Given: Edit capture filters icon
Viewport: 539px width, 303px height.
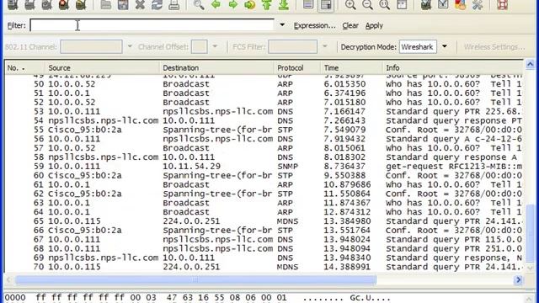Looking at the screenshot, I should 426,4.
